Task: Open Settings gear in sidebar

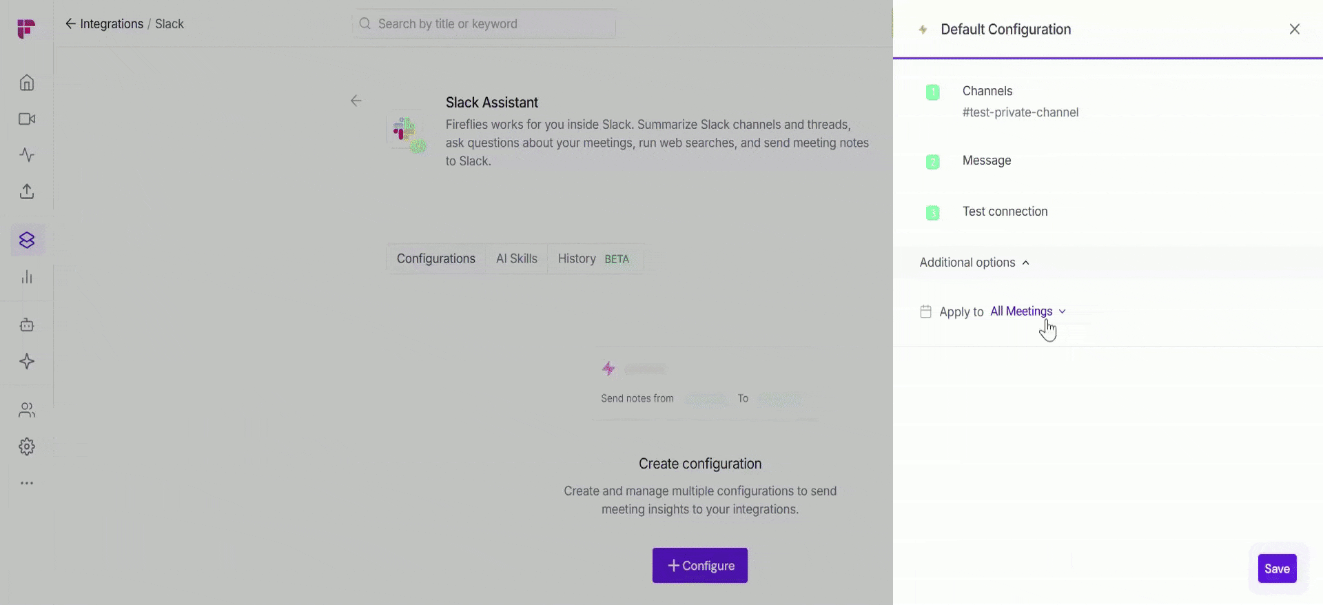Action: [27, 447]
